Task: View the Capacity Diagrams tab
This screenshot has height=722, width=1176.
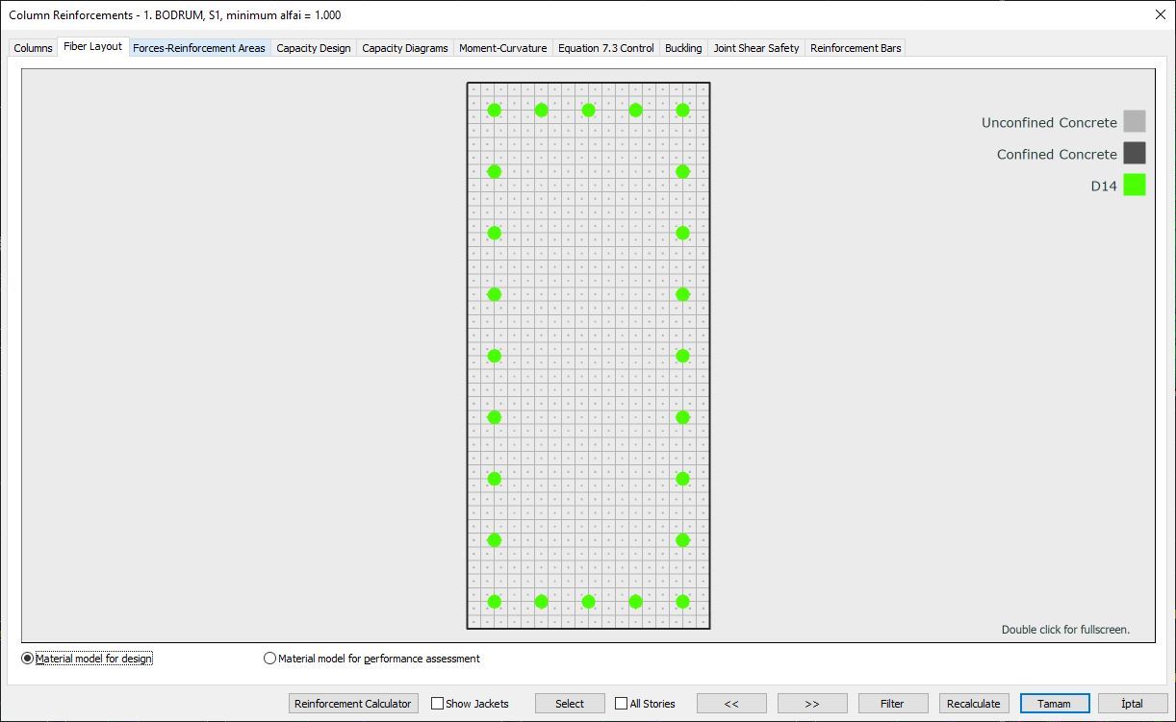Action: point(404,47)
